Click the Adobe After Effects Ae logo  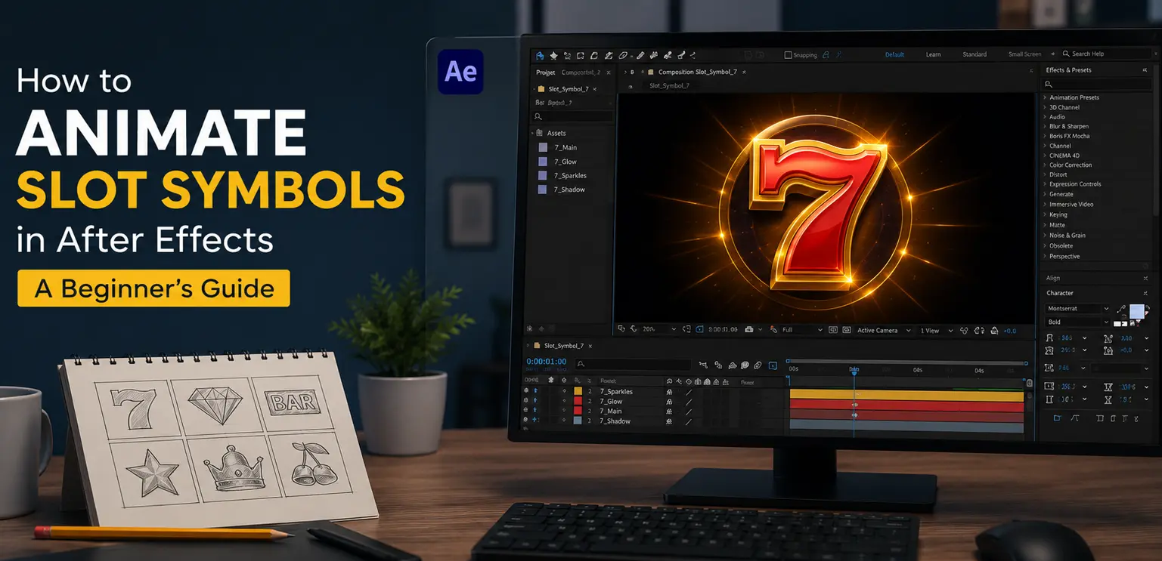click(460, 72)
